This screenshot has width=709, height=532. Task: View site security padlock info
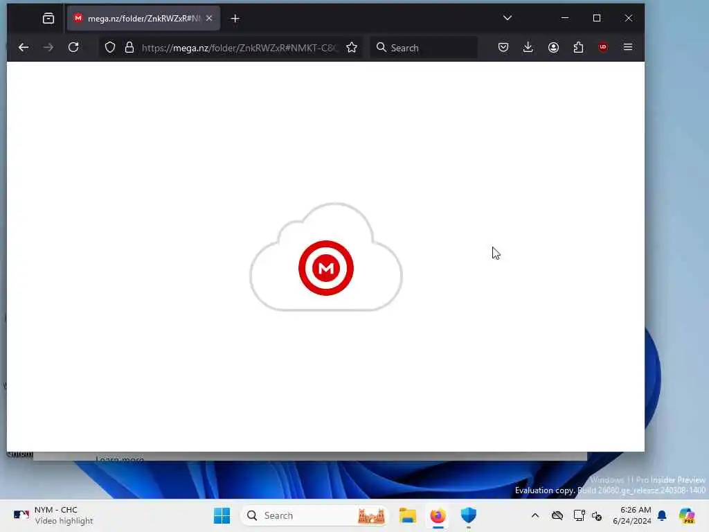129,48
